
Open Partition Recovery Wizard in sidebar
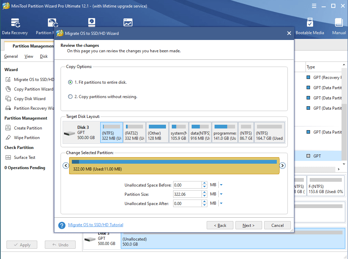coord(29,108)
